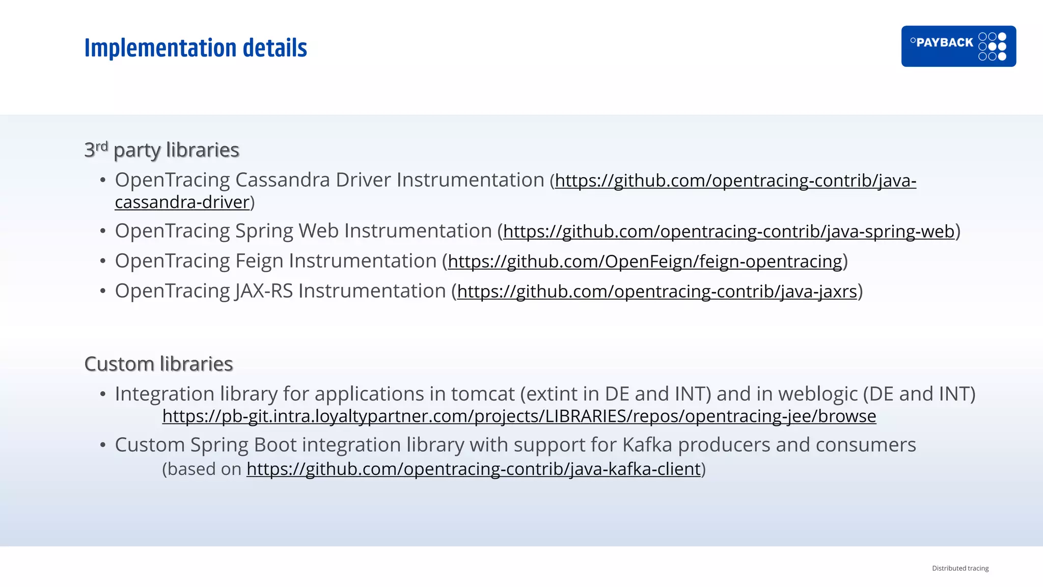This screenshot has width=1043, height=587.
Task: Click 'OpenTracing Feign Instrumentation' bullet text
Action: pyautogui.click(x=276, y=261)
